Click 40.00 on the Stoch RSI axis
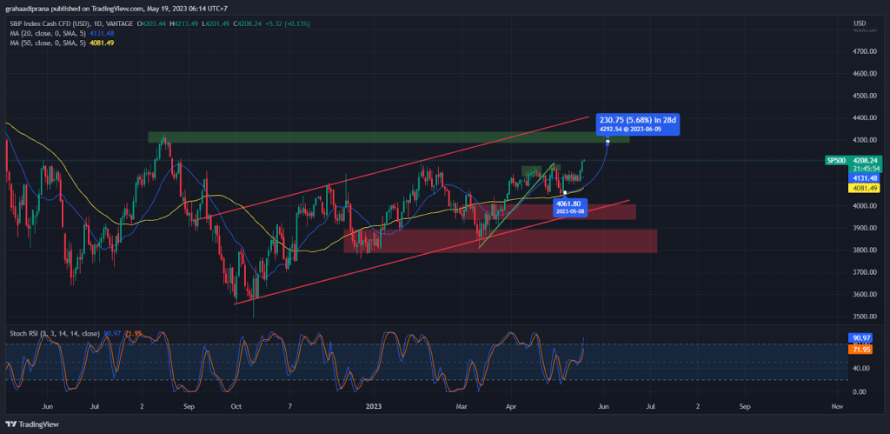Screen dimensions: 890x434 [x=860, y=368]
